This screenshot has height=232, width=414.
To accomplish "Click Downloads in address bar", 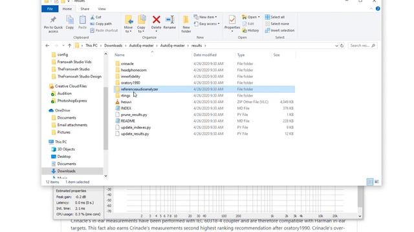I will click(113, 46).
